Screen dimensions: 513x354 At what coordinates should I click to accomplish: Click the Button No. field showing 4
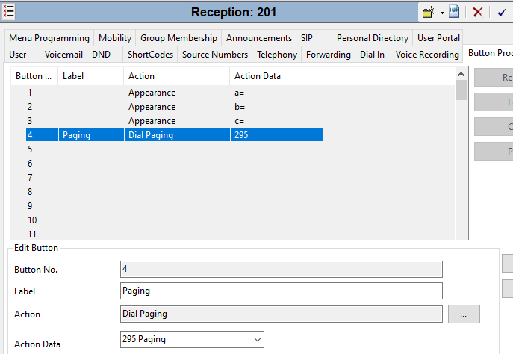coord(282,269)
